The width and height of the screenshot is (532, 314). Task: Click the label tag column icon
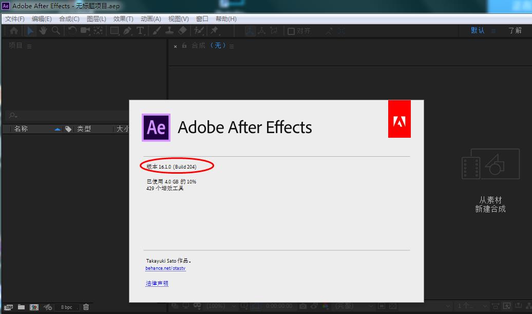click(68, 129)
